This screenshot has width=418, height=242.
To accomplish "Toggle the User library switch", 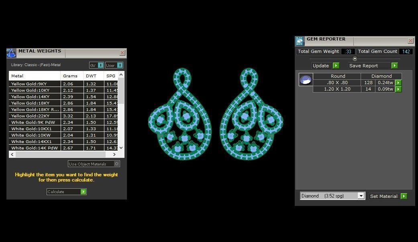I will pos(120,65).
